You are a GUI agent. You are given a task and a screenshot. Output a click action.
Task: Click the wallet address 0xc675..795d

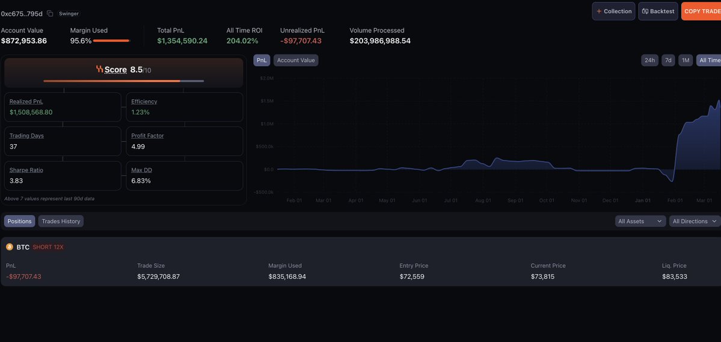22,14
